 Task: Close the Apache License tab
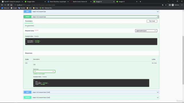[x=91, y=2]
